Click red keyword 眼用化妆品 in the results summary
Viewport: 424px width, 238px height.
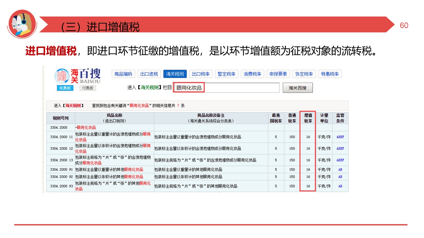click(139, 106)
